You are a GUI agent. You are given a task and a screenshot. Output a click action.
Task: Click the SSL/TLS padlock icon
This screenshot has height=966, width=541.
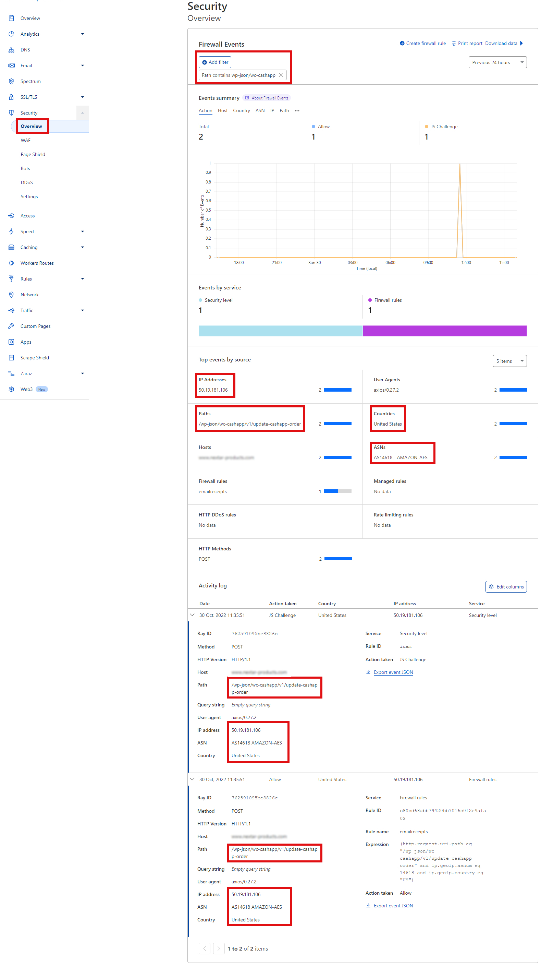(11, 97)
